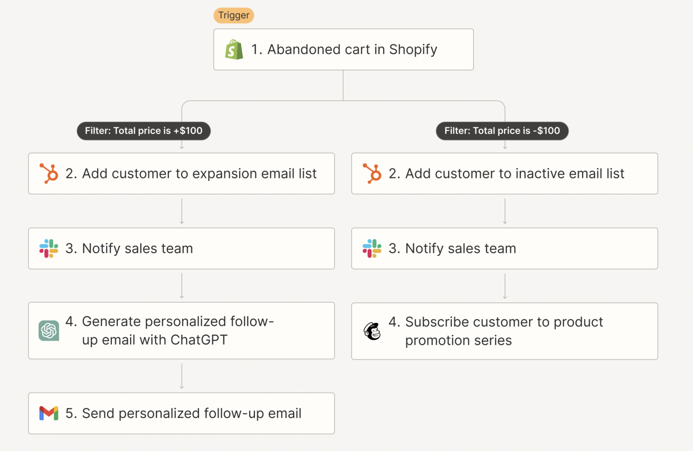Click the Gmail icon on step 5

pos(49,413)
